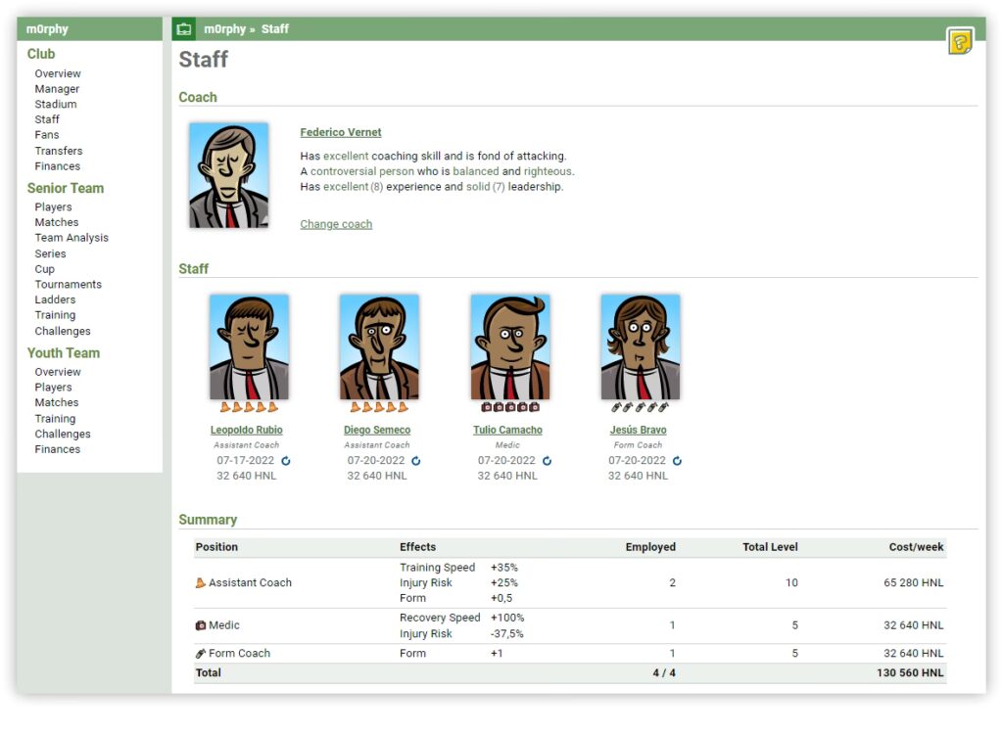The height and width of the screenshot is (736, 1003).
Task: Click renew icon next to Leopoldo Rubio's date
Action: [286, 460]
